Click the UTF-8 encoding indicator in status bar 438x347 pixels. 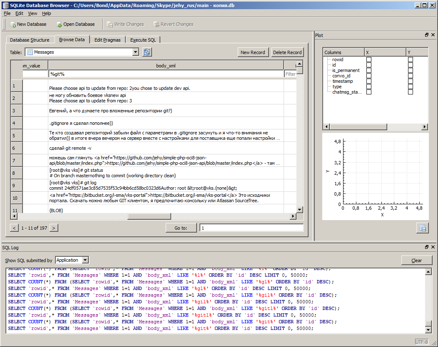(421, 342)
